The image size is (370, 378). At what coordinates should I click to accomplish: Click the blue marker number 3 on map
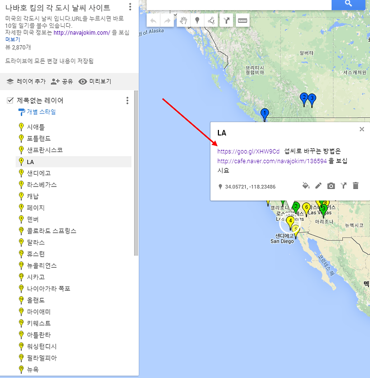click(x=312, y=100)
